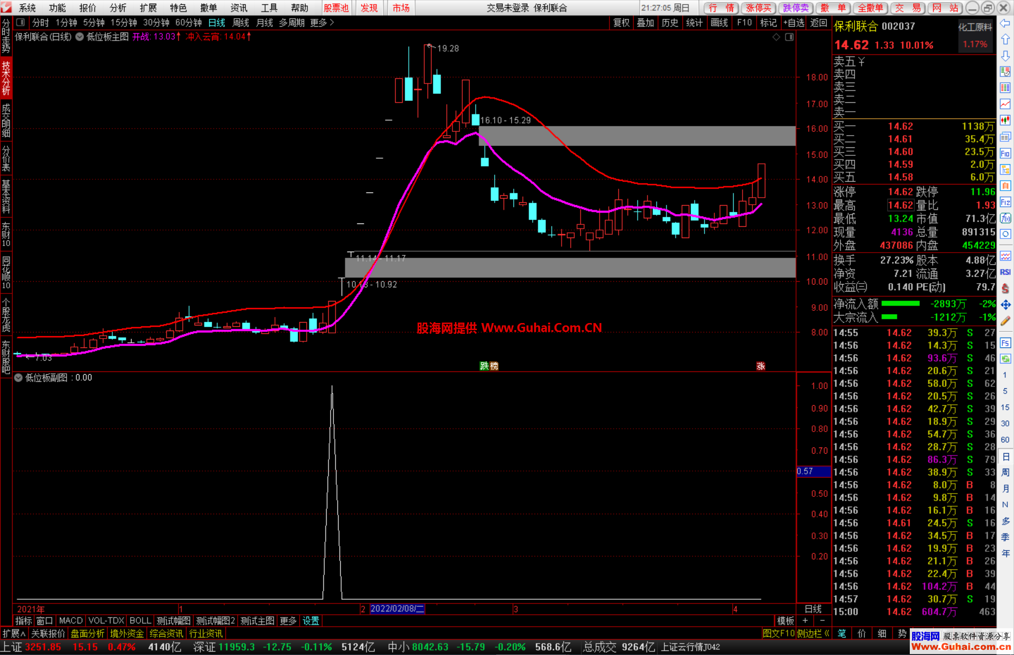Click the green refresh icon in sidebar
1014x655 pixels.
pos(1005,359)
